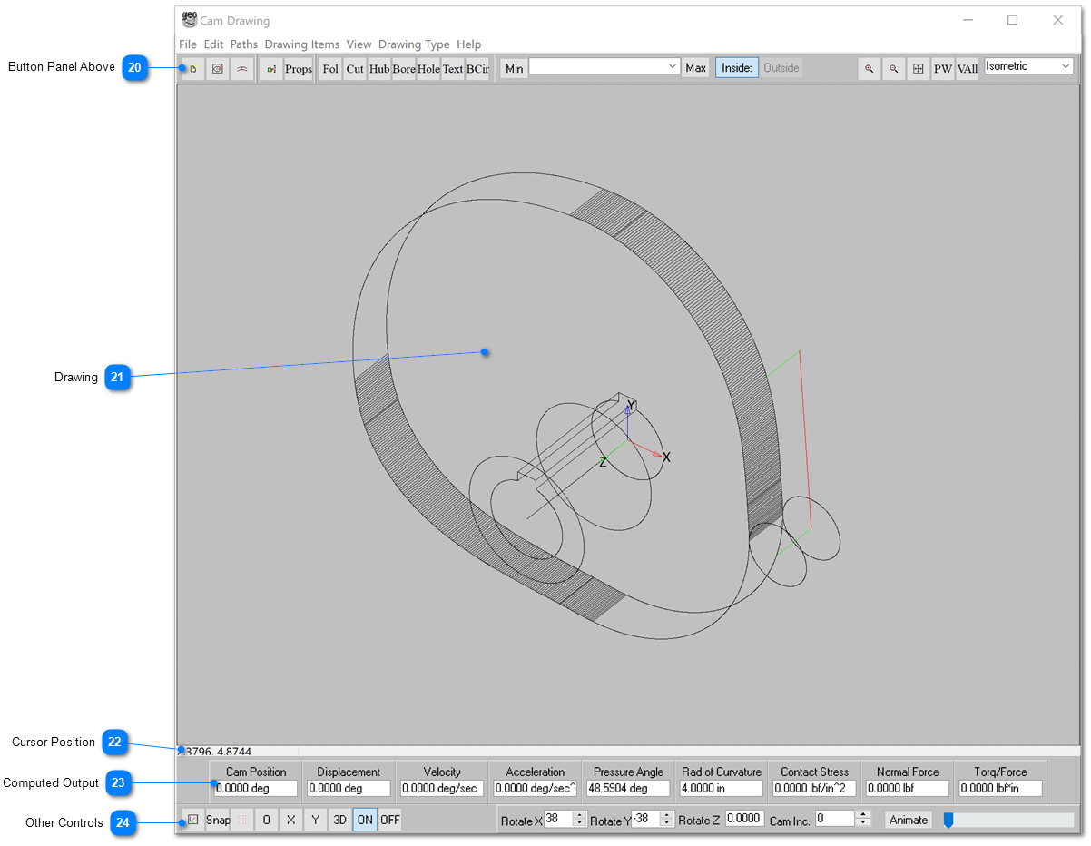The image size is (1091, 846).
Task: Click the Fol follower toolbar button
Action: (330, 69)
